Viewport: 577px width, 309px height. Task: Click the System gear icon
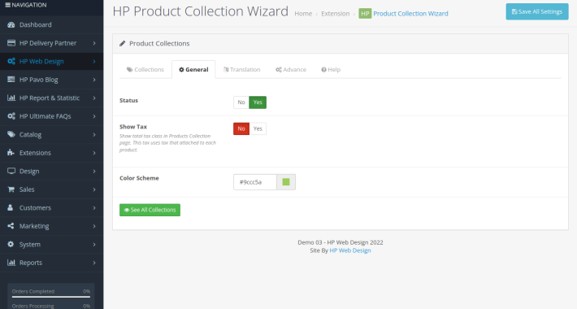coord(11,244)
